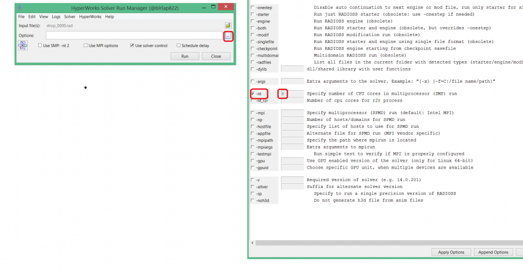Check the -v solver version option
This screenshot has width=523, height=278.
tap(253, 180)
